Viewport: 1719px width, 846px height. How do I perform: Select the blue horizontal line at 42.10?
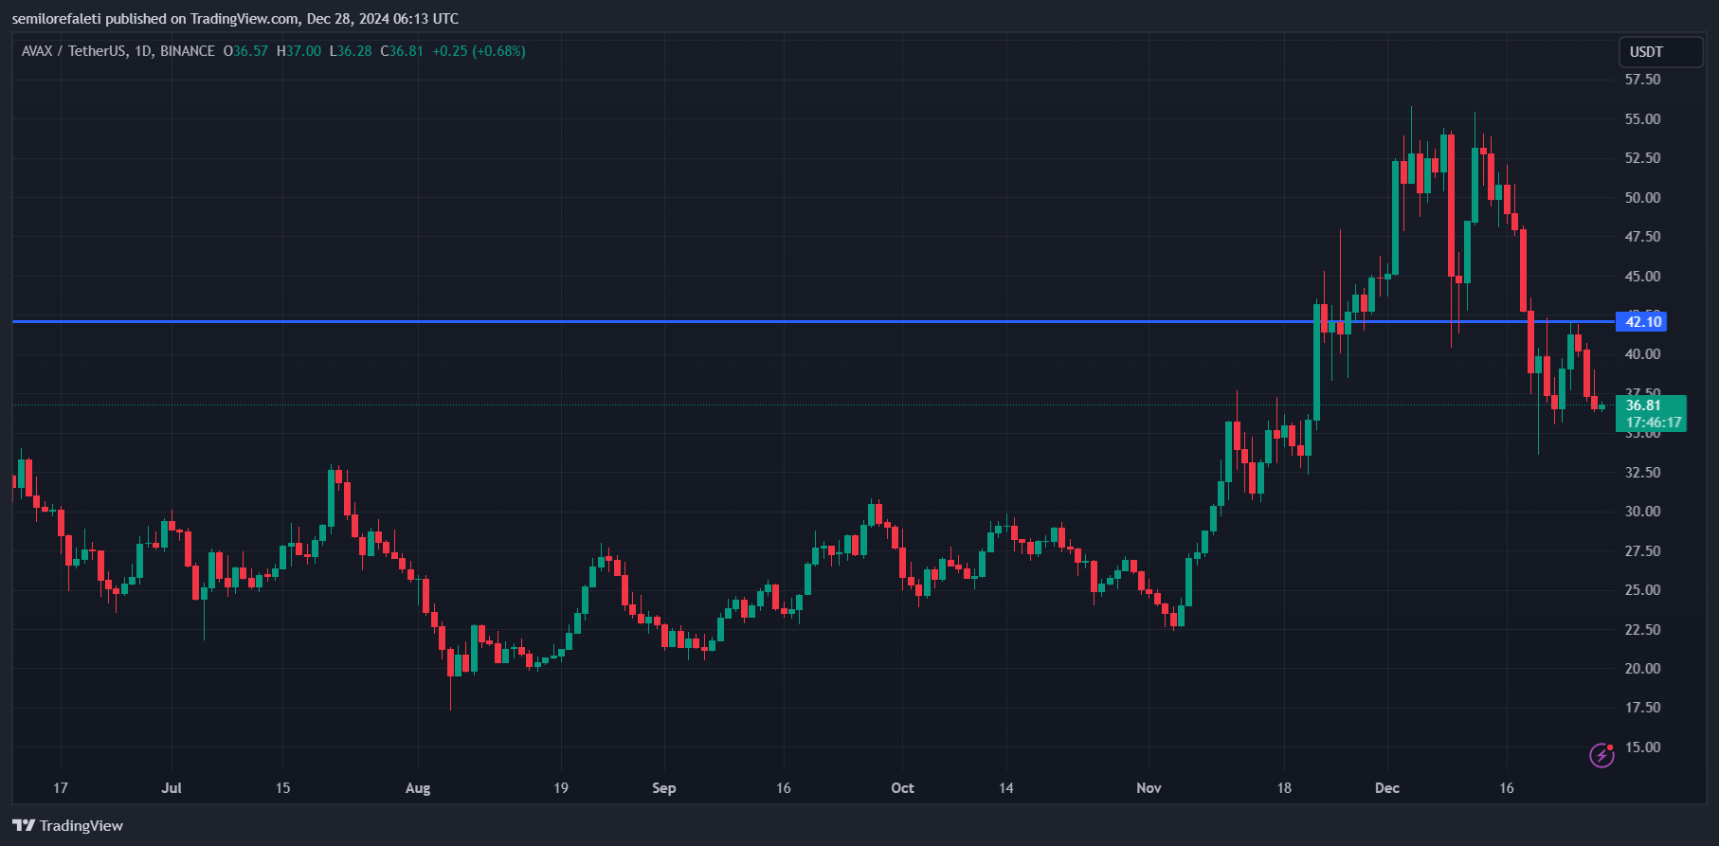[813, 322]
